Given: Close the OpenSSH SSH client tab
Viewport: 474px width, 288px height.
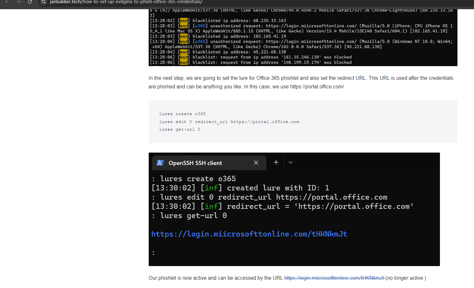Looking at the screenshot, I should (x=256, y=163).
